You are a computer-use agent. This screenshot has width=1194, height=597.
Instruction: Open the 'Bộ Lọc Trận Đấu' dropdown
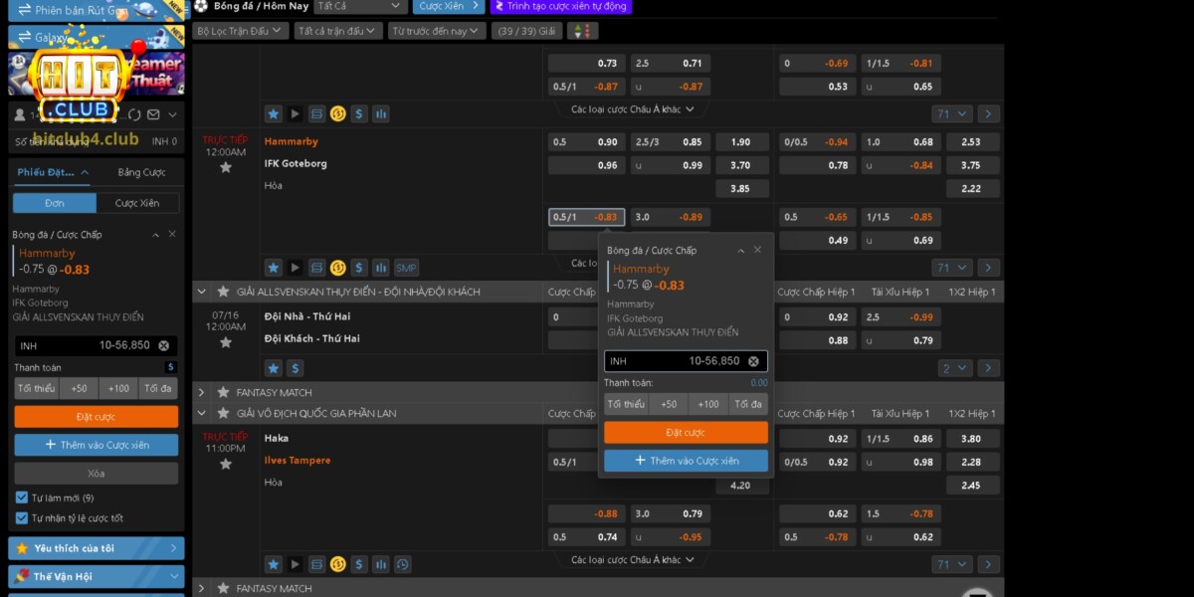click(238, 31)
